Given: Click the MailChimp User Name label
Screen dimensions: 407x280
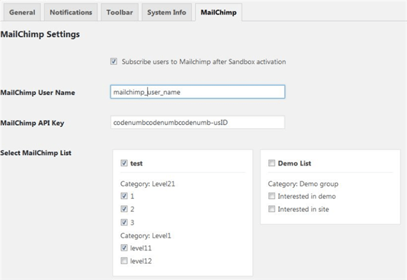Looking at the screenshot, I should [x=38, y=93].
